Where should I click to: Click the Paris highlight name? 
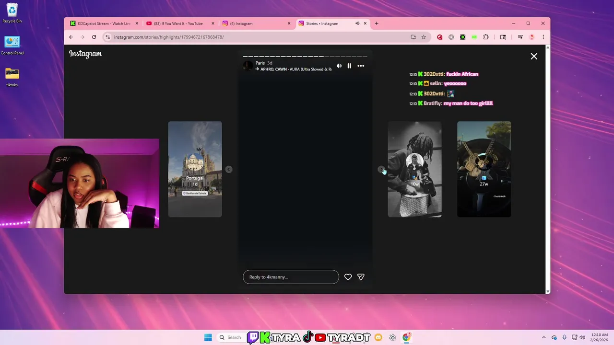[260, 63]
